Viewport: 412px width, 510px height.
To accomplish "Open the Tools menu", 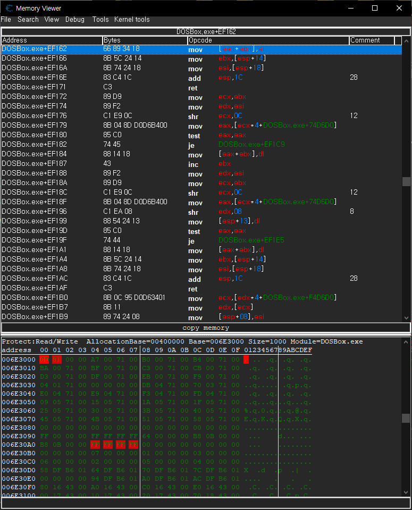I will click(100, 20).
